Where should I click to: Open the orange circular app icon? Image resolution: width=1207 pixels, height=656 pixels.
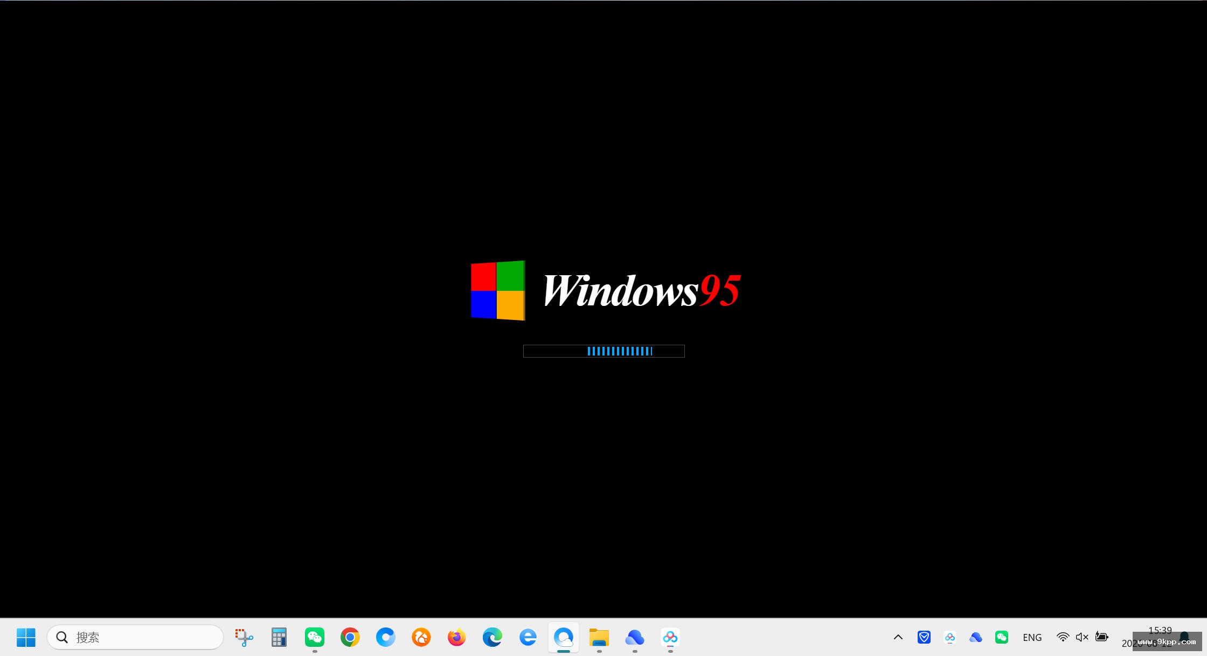pos(421,637)
